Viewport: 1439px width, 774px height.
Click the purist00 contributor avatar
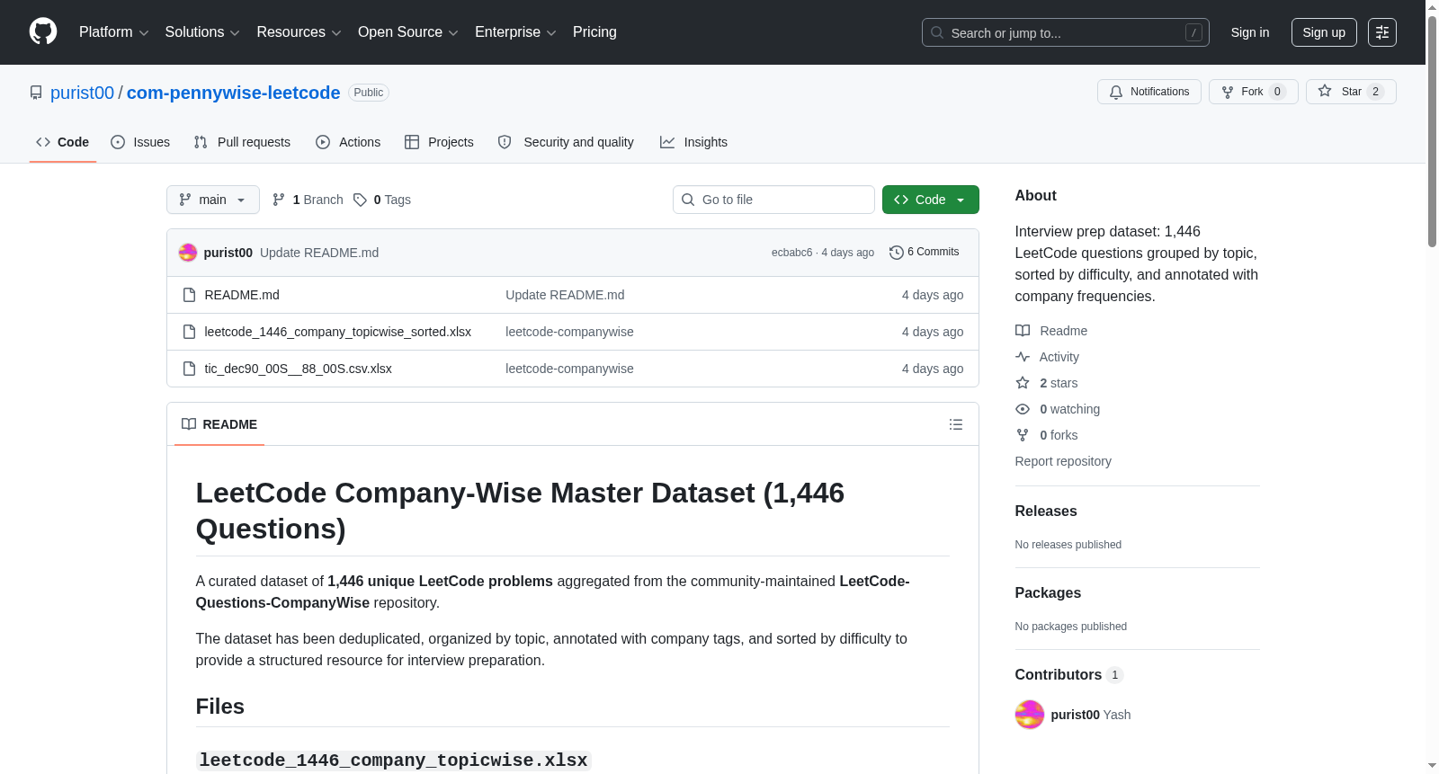(1029, 715)
